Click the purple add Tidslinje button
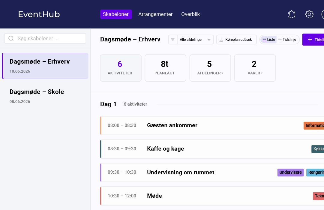324x210 pixels. (x=313, y=40)
